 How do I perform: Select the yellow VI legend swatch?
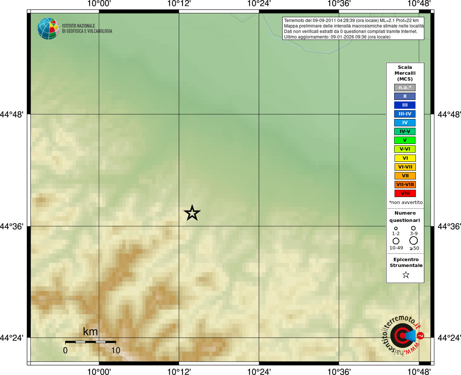coord(405,158)
